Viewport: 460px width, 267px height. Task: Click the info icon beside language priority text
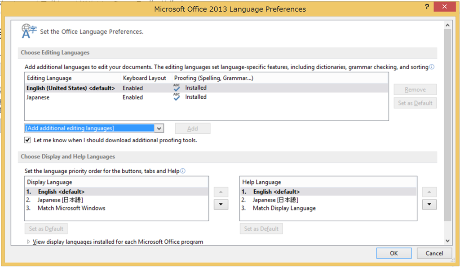pos(182,171)
